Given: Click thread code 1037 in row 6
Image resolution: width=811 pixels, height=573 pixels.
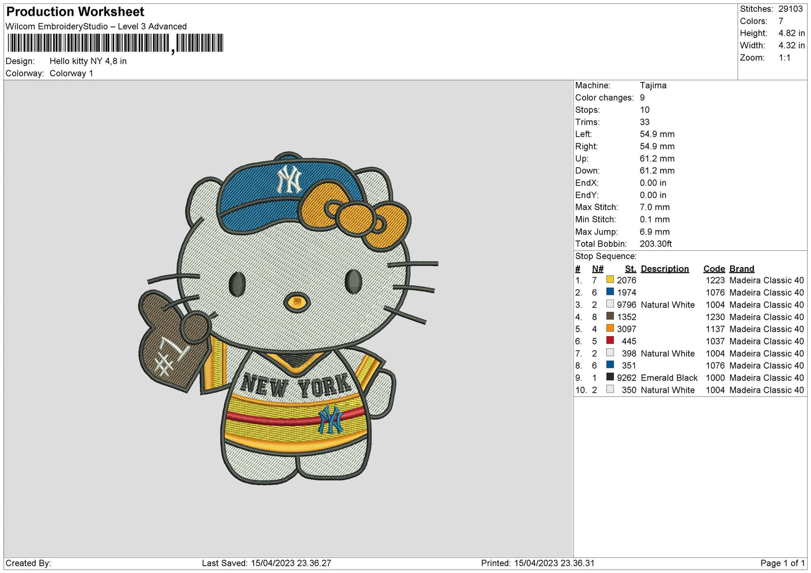Looking at the screenshot, I should click(715, 341).
